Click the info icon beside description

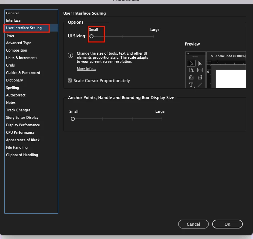point(70,55)
